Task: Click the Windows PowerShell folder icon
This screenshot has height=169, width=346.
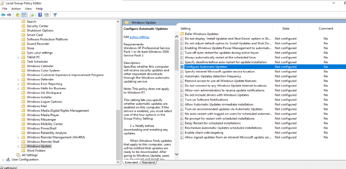Action: [x=23, y=128]
